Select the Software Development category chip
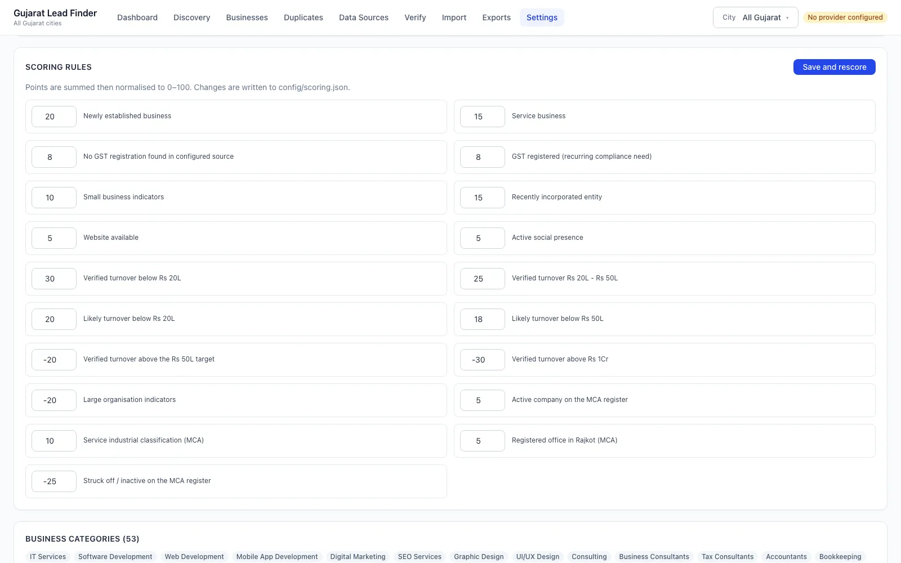Viewport: 901px width, 563px height. coord(115,557)
